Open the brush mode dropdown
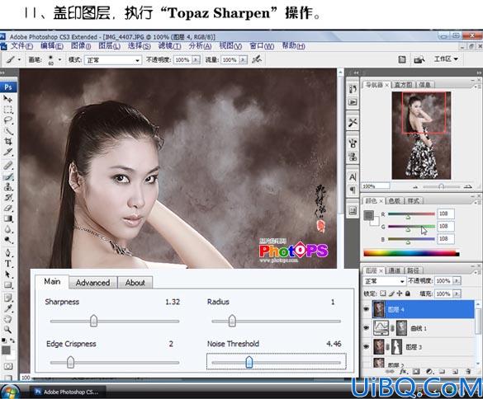 [113, 60]
